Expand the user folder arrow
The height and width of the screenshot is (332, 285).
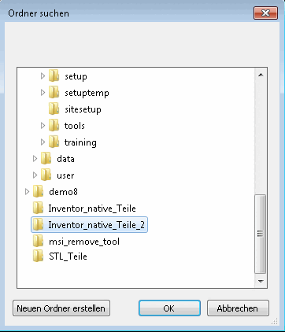coord(35,175)
